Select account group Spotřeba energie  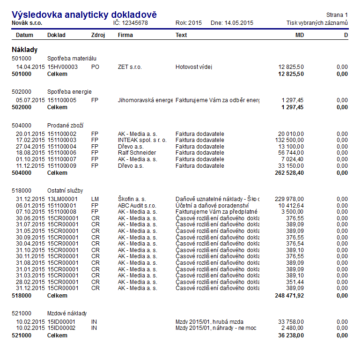click(x=69, y=91)
